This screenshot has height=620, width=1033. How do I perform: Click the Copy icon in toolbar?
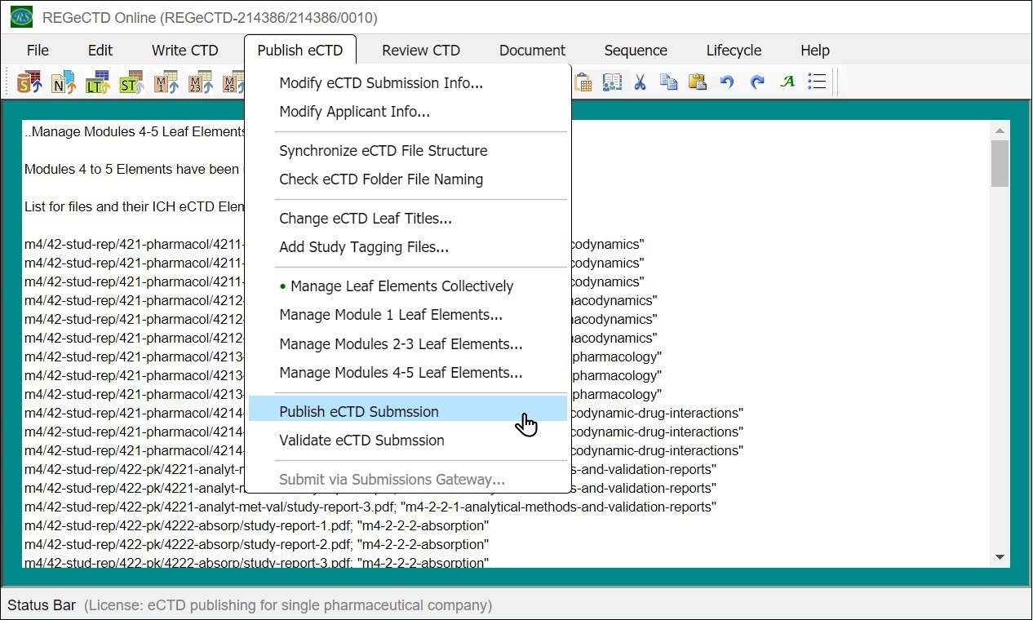(668, 82)
